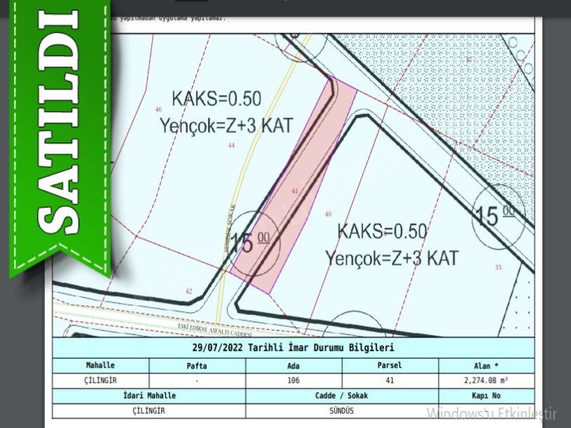Click the Alan value 2,274.08 m² cell
Screen dimensions: 571x428
[486, 380]
